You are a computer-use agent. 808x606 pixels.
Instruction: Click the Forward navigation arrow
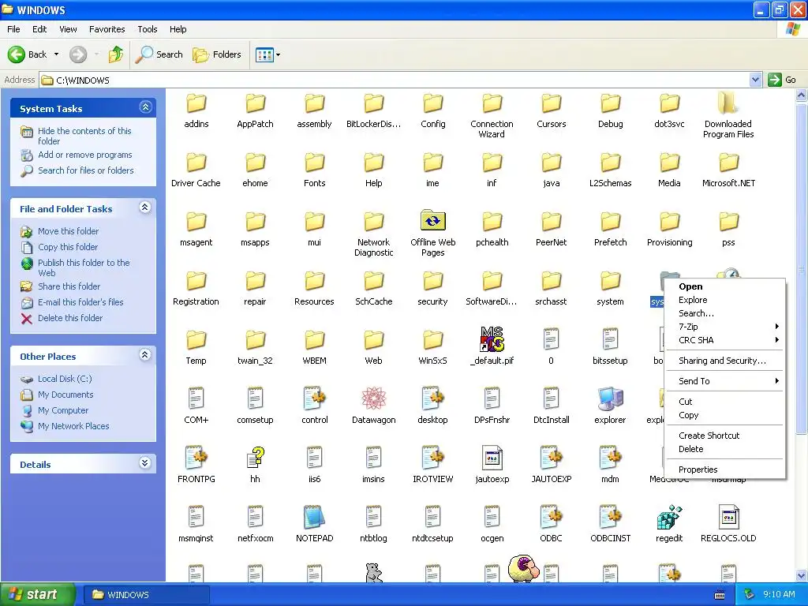point(78,54)
